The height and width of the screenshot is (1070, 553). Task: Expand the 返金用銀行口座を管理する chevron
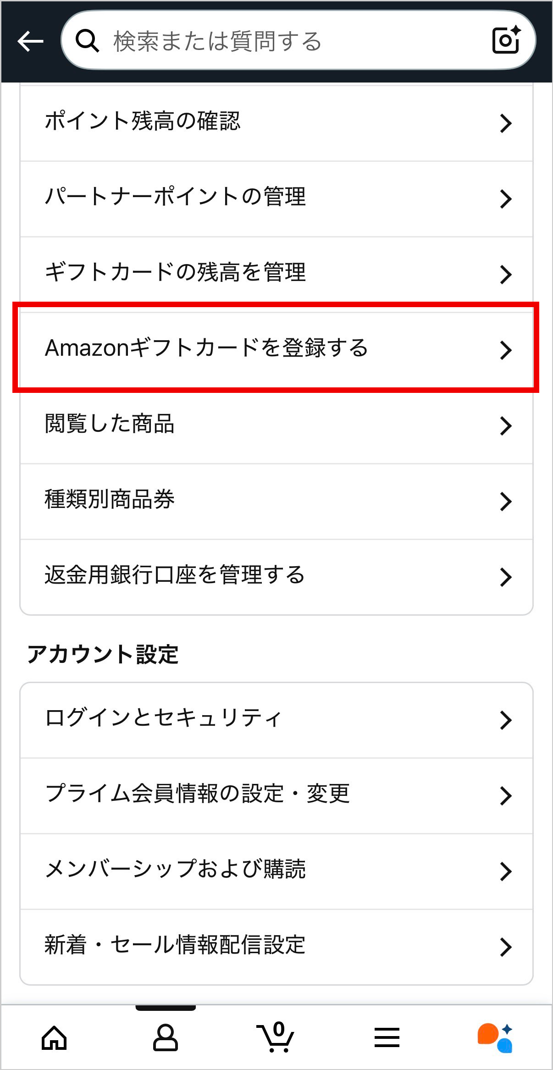click(x=505, y=577)
